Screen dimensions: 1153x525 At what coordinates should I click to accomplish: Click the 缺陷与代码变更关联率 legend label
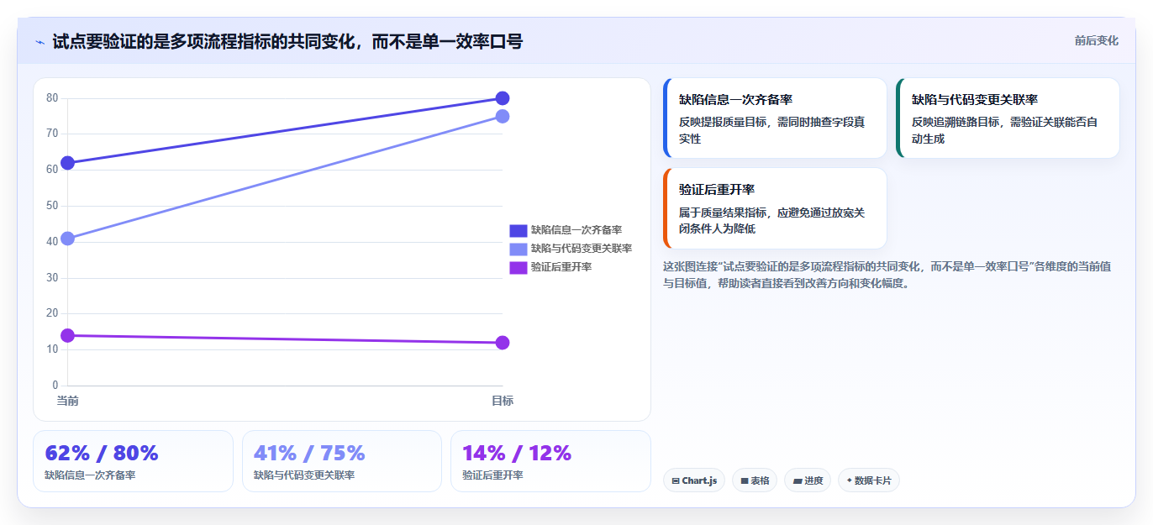click(582, 249)
